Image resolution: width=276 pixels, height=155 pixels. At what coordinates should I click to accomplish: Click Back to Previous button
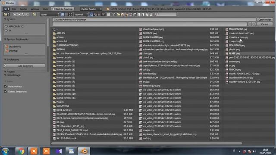pos(62,9)
